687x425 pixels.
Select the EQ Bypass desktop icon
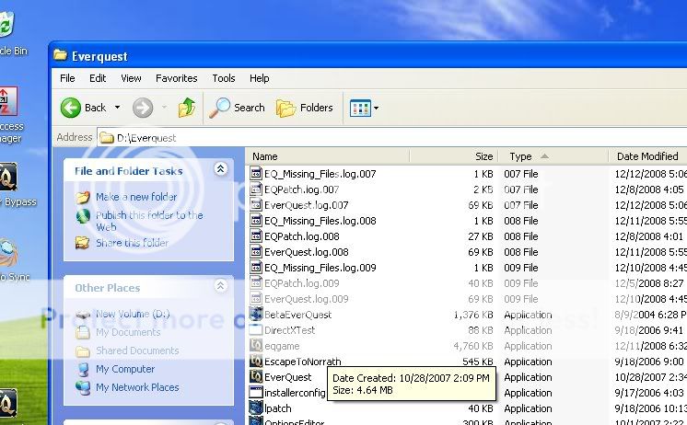[x=8, y=177]
